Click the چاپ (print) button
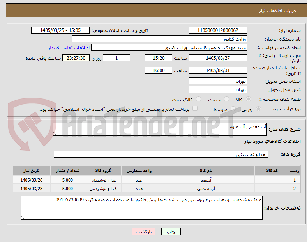This screenshot has width=307, height=242. (x=171, y=231)
